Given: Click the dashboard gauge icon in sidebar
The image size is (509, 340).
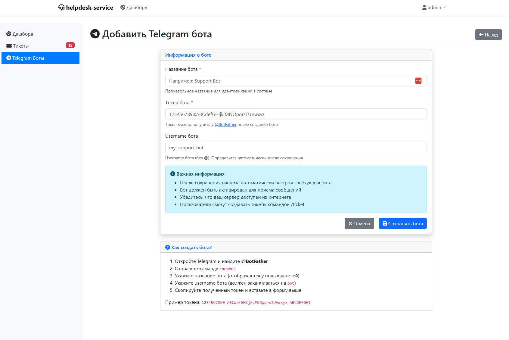Looking at the screenshot, I should pos(9,34).
